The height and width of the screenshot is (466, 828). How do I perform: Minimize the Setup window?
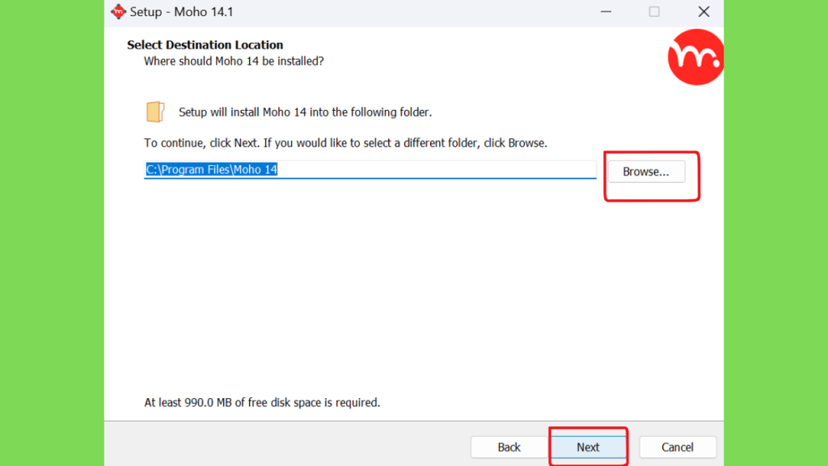606,11
